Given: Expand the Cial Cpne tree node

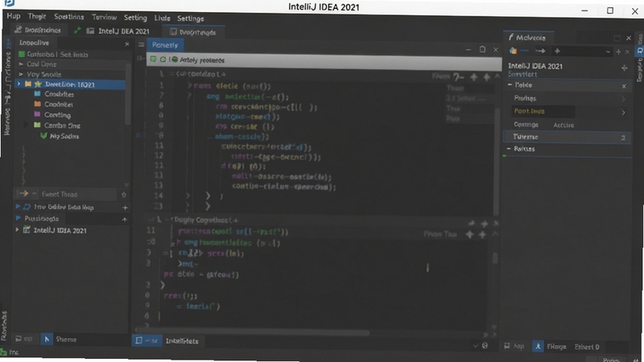Looking at the screenshot, I should (21, 64).
